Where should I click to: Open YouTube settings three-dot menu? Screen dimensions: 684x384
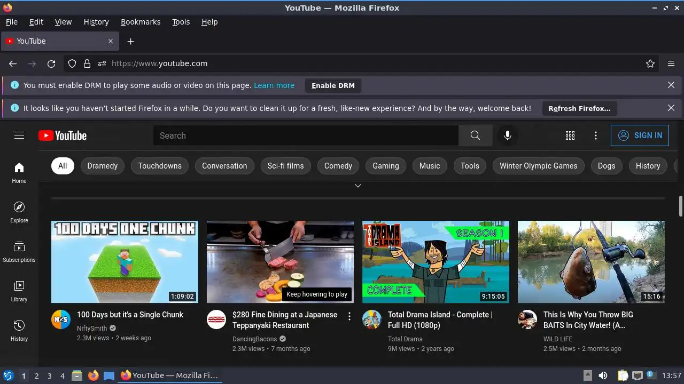596,135
